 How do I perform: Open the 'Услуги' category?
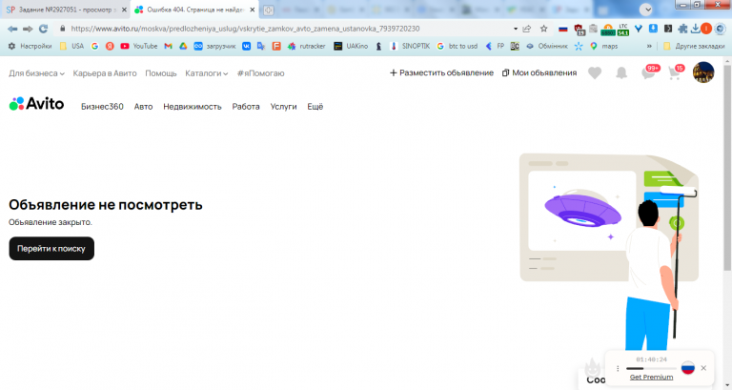(283, 107)
